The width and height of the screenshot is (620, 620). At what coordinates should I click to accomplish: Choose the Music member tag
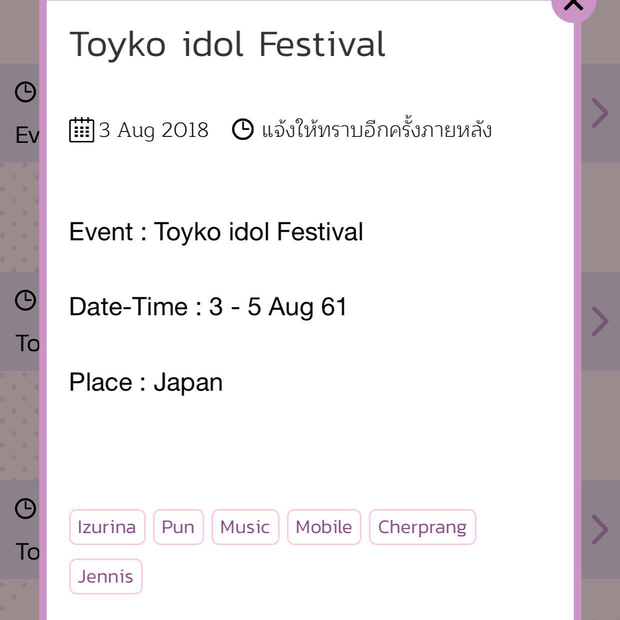[x=245, y=527]
